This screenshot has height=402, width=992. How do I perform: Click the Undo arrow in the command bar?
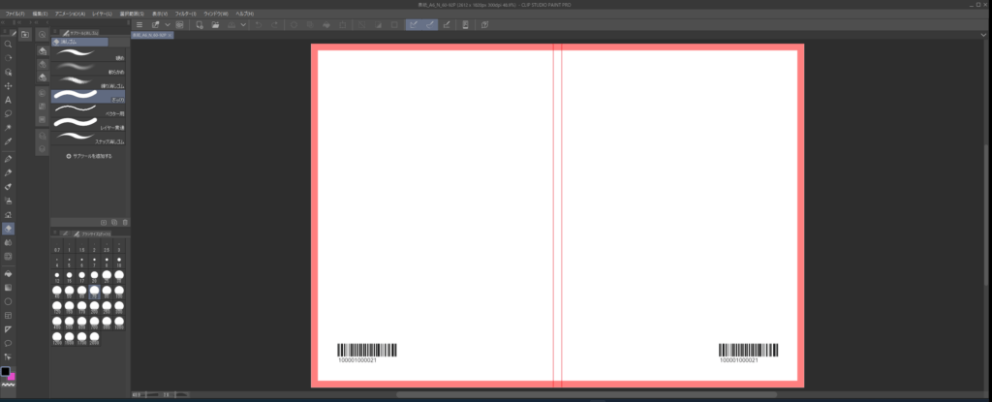(258, 24)
